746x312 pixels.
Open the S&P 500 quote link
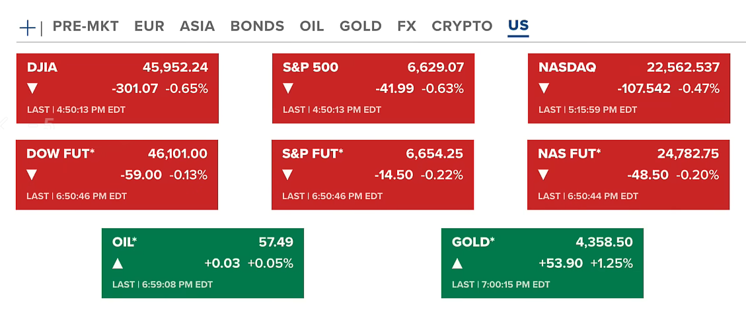click(311, 67)
